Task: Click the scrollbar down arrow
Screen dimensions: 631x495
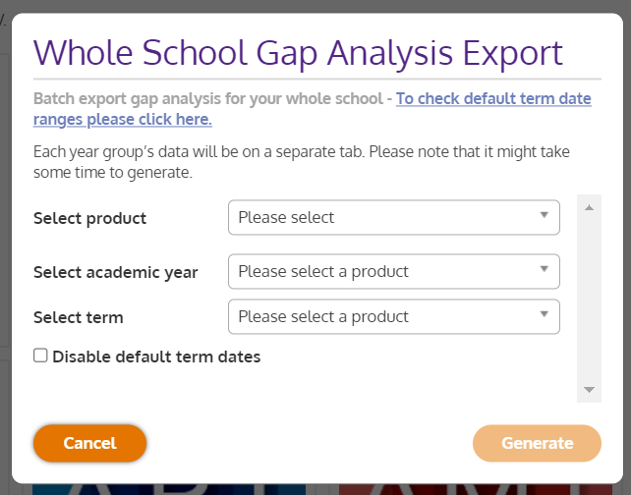Action: (589, 390)
